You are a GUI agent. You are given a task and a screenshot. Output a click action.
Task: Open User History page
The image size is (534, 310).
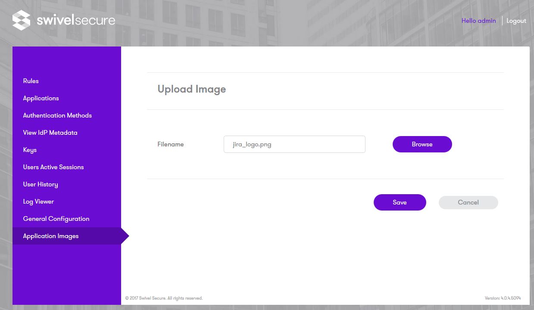(41, 184)
